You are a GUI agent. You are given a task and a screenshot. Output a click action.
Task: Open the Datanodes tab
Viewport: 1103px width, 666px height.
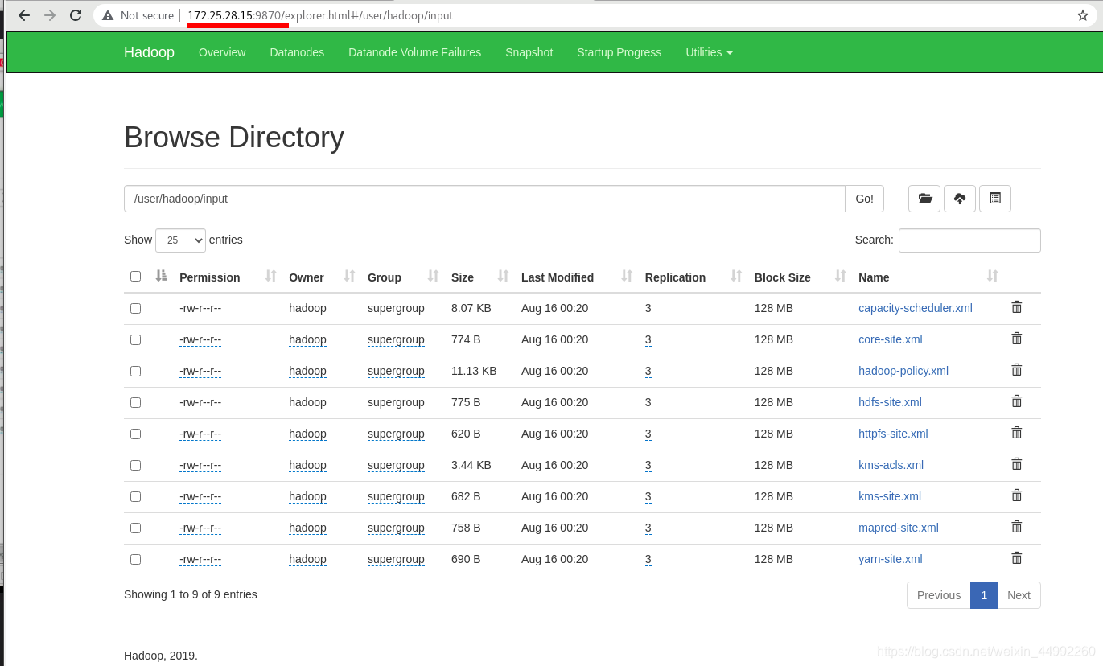297,52
